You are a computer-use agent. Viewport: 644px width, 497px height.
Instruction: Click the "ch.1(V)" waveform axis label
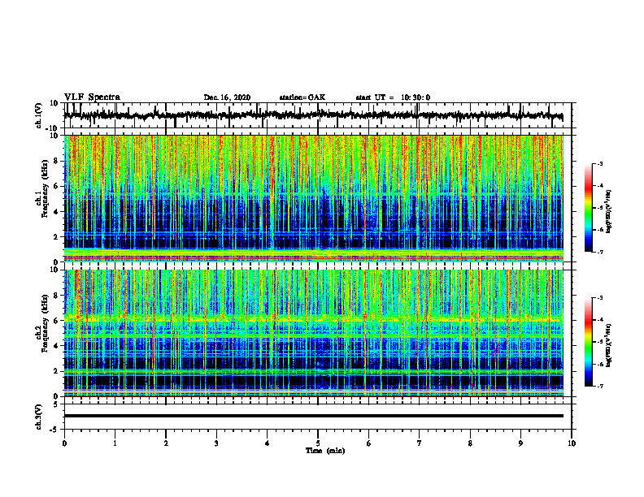[x=39, y=115]
